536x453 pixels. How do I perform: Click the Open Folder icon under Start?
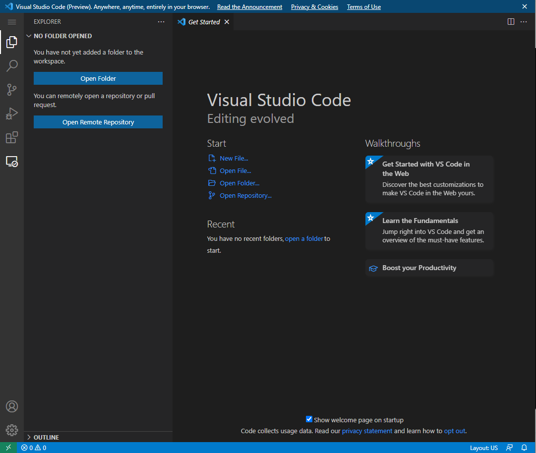(x=212, y=183)
